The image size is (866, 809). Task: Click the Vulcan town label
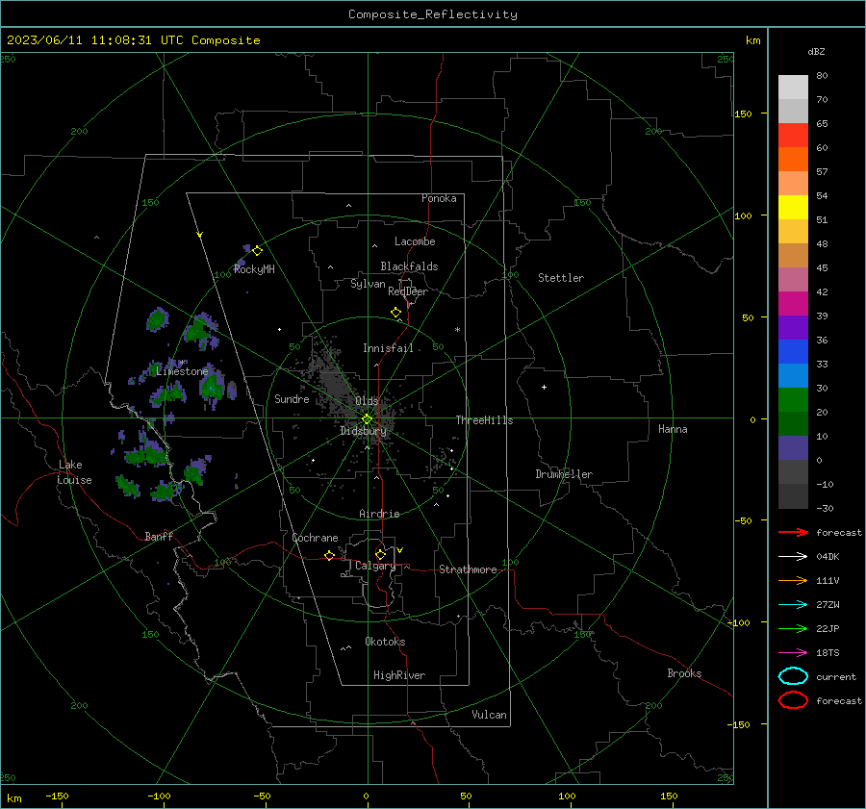tap(489, 715)
